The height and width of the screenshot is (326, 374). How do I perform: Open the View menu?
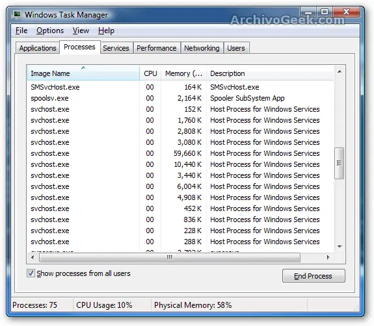pyautogui.click(x=81, y=31)
